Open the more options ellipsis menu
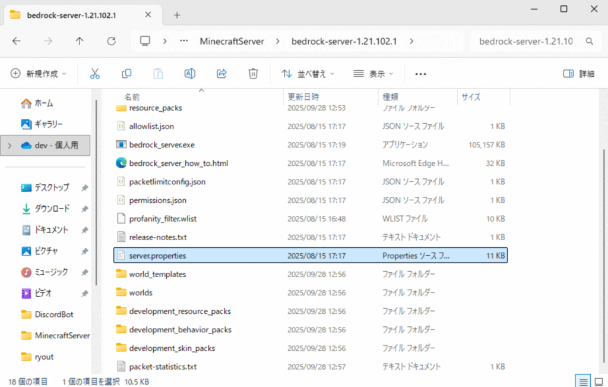608x387 pixels. (x=421, y=74)
